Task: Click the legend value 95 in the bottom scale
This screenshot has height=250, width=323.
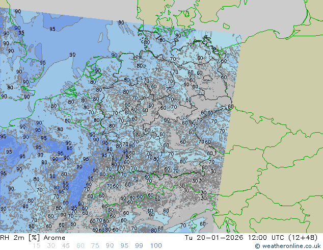Action: coord(124,246)
